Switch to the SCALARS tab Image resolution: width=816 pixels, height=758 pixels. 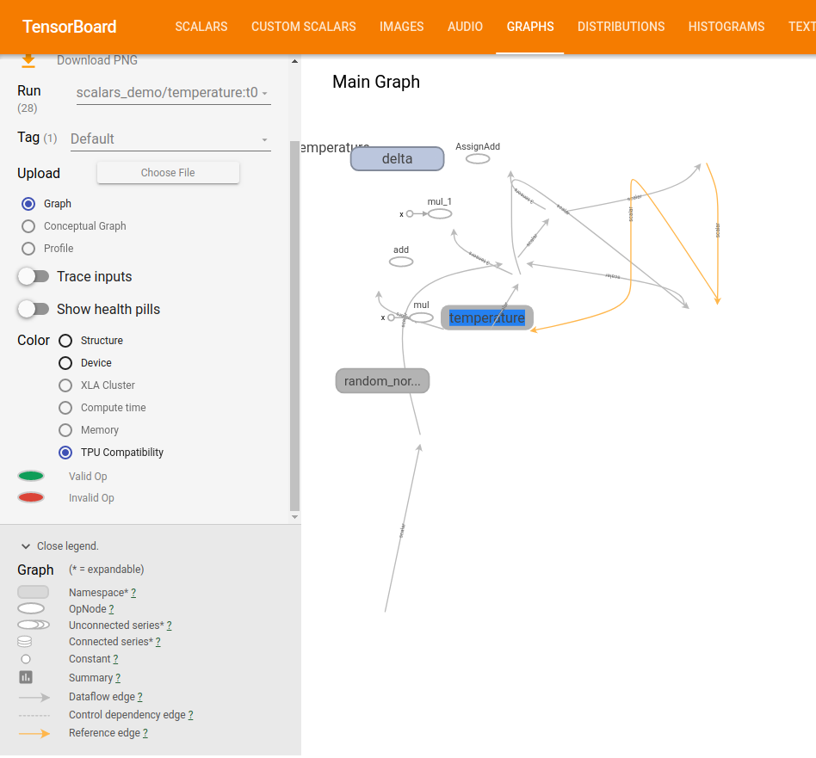(201, 27)
